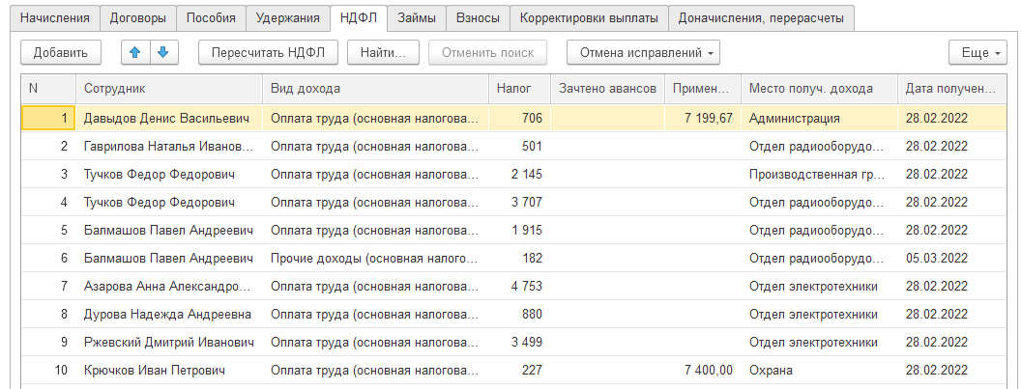Click the Пересчитать НДФЛ button

[268, 52]
